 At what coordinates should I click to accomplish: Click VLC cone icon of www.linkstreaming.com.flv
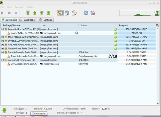pyautogui.click(x=9, y=64)
